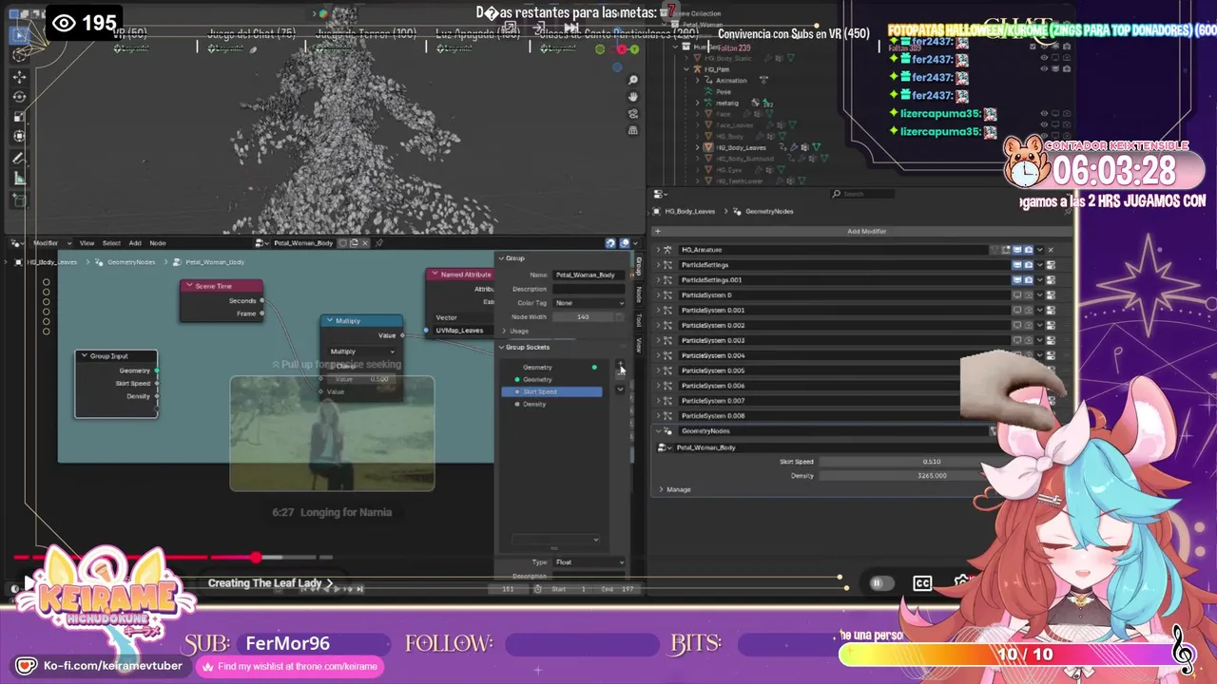The image size is (1217, 684).
Task: Expand the HG_Armature modifier panel
Action: click(x=657, y=250)
